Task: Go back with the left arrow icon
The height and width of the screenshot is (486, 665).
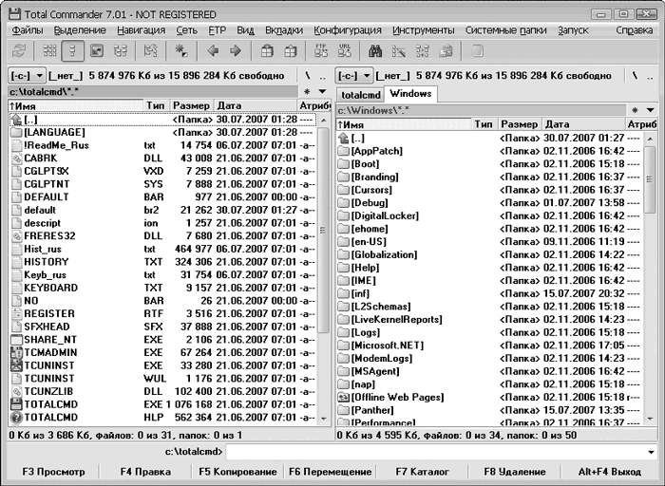Action: pos(213,51)
